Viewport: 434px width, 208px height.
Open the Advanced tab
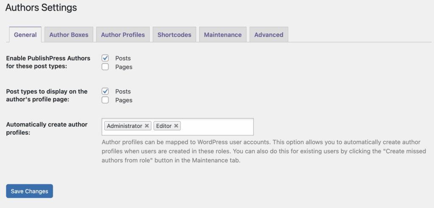(x=269, y=35)
